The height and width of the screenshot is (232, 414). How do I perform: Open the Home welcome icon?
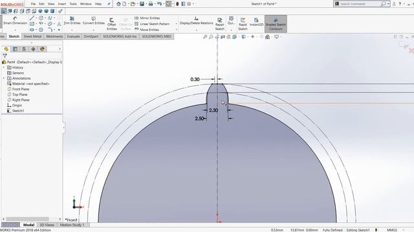[118, 4]
